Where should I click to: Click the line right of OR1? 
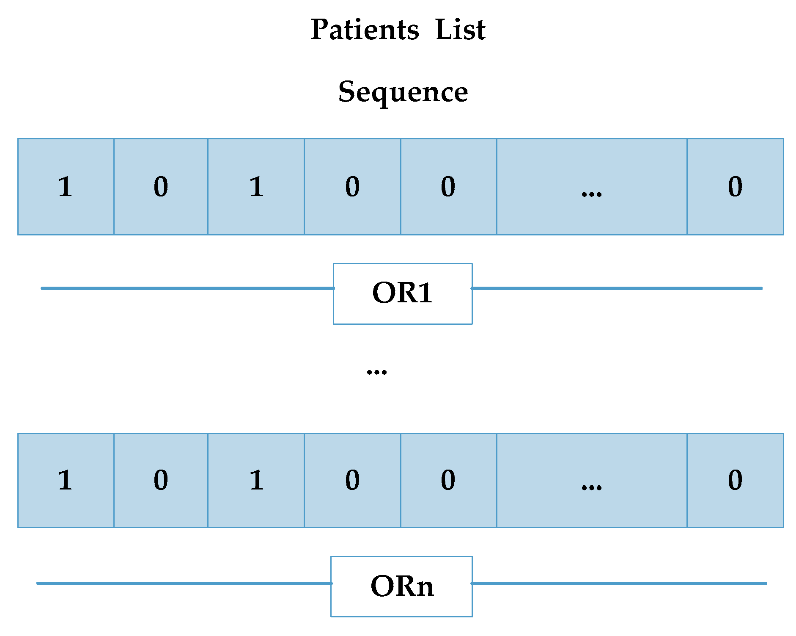pyautogui.click(x=617, y=288)
